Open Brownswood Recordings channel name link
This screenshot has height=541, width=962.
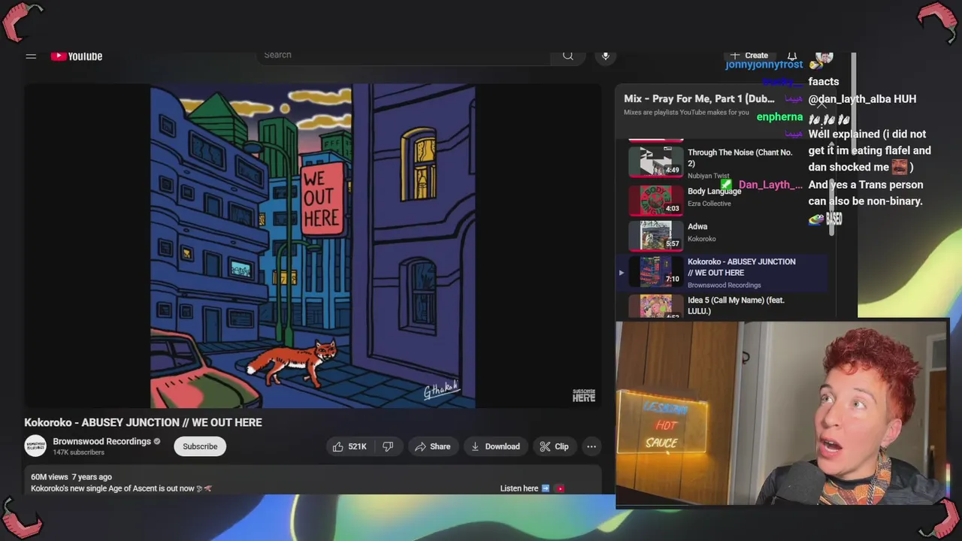click(x=101, y=441)
